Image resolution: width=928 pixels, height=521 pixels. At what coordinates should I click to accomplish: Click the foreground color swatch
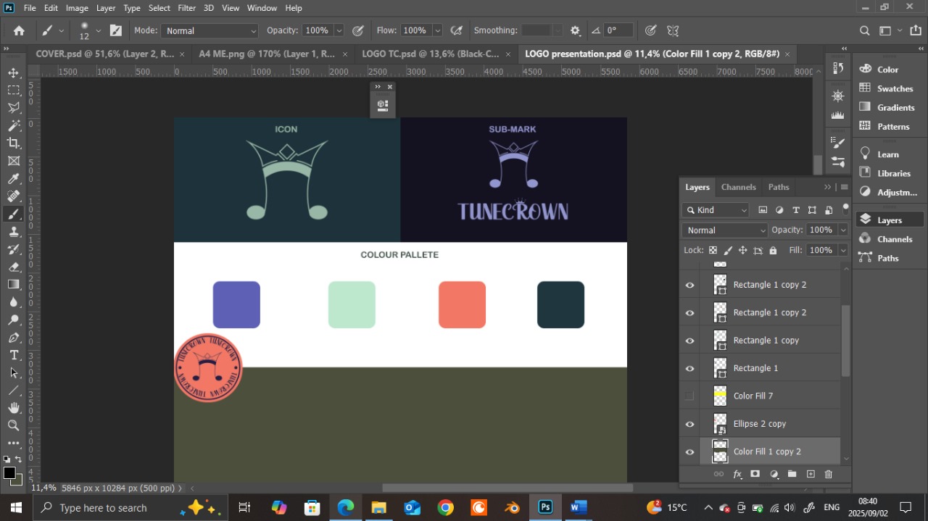9,473
